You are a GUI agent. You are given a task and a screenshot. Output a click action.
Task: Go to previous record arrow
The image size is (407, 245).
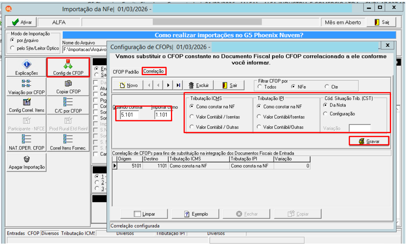click(158, 85)
